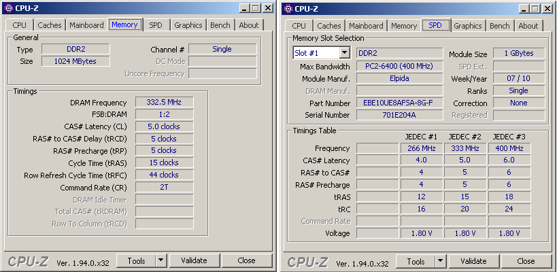Click the empty Uncore Frequency field
Screen dimensions: 557x272
click(222, 73)
